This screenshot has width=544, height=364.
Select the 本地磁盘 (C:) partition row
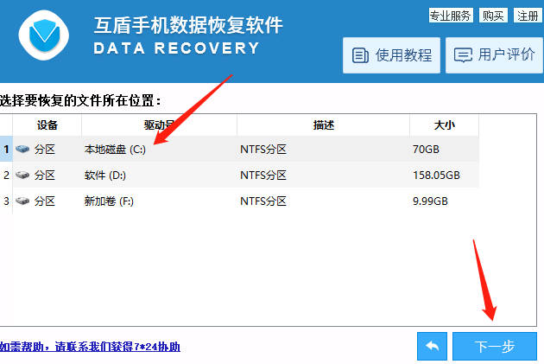[239, 149]
